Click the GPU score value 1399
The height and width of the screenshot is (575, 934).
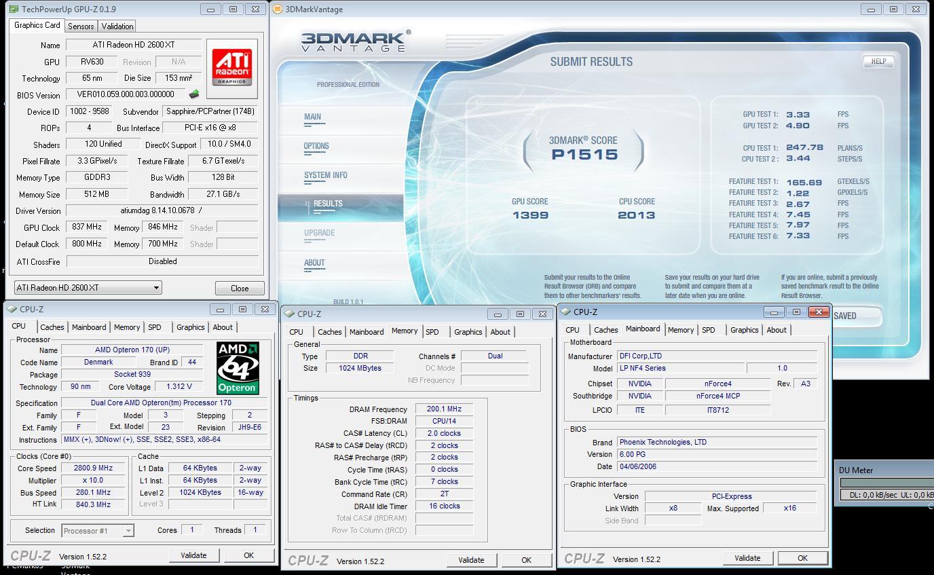point(531,215)
